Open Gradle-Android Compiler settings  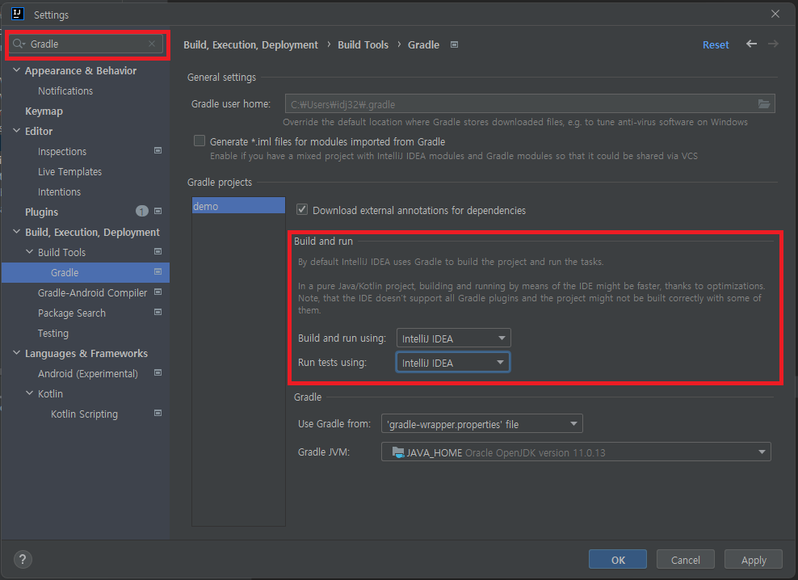(92, 292)
